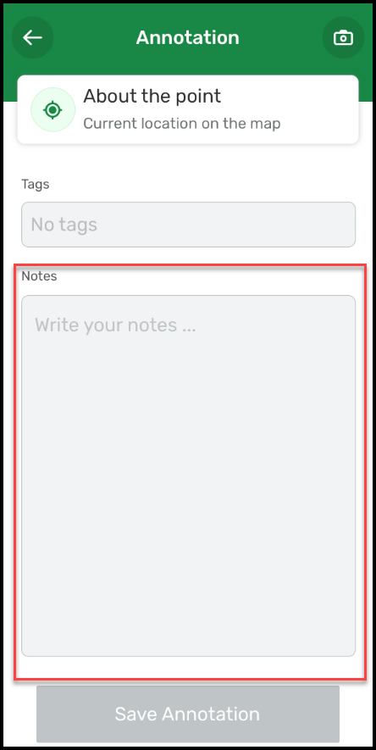The image size is (376, 750).
Task: Go back using the left arrow icon
Action: click(32, 37)
